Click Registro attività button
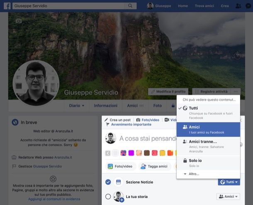Viewport: 253px width, 205px height. pyautogui.click(x=212, y=91)
